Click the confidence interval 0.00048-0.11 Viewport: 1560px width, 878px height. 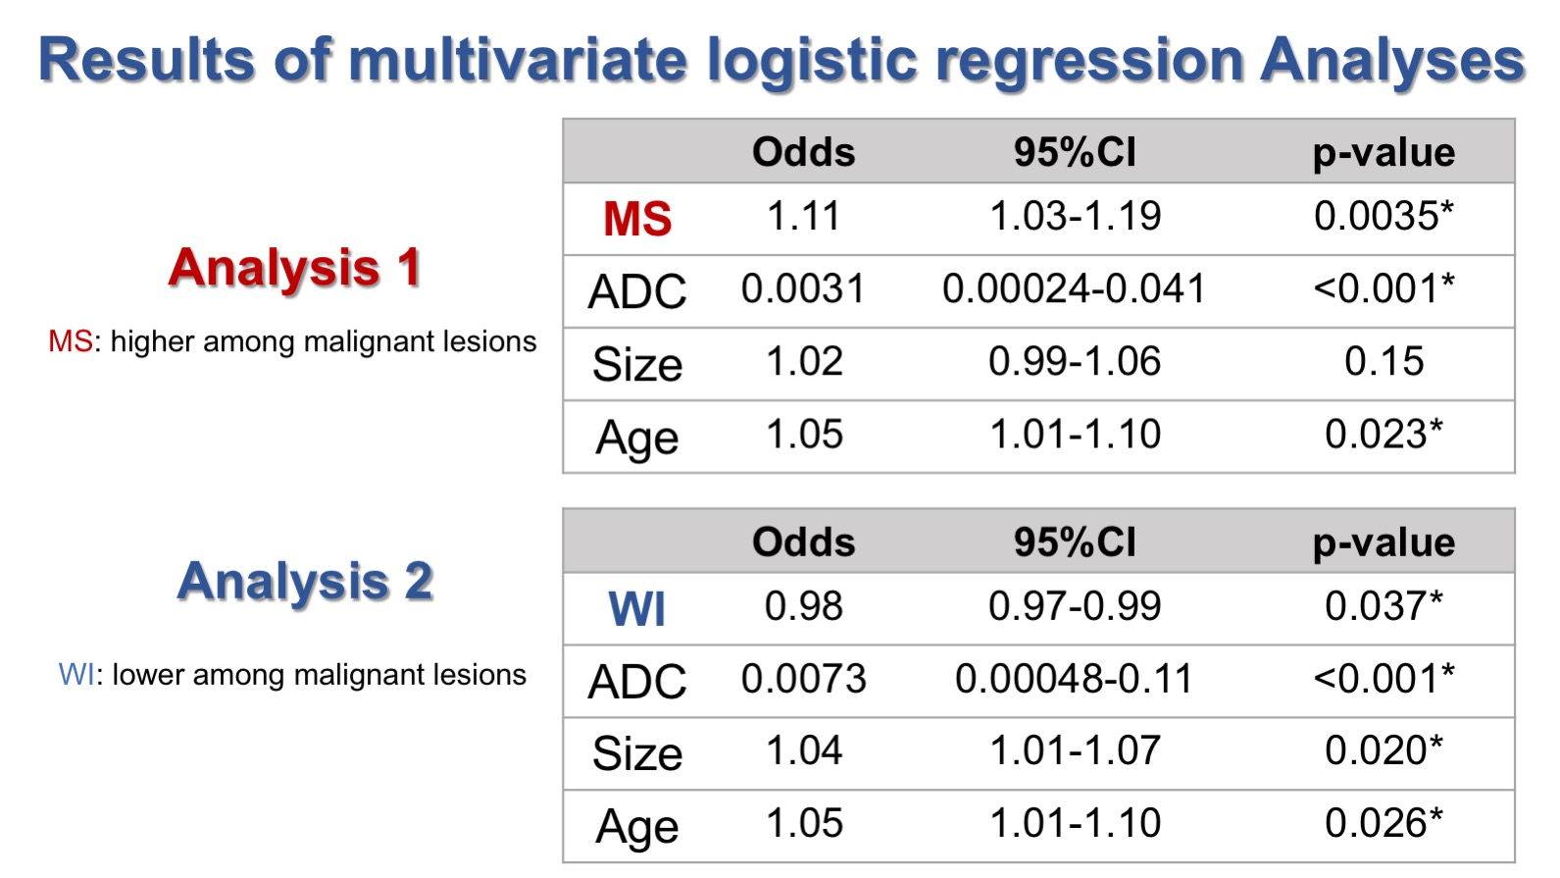click(1074, 679)
